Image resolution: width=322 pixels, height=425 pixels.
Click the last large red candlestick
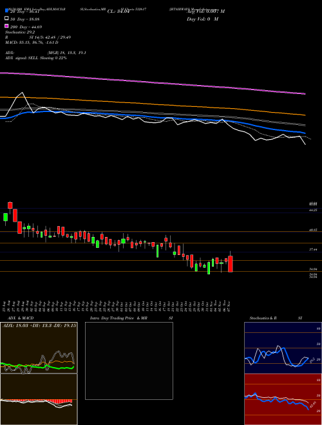231,264
